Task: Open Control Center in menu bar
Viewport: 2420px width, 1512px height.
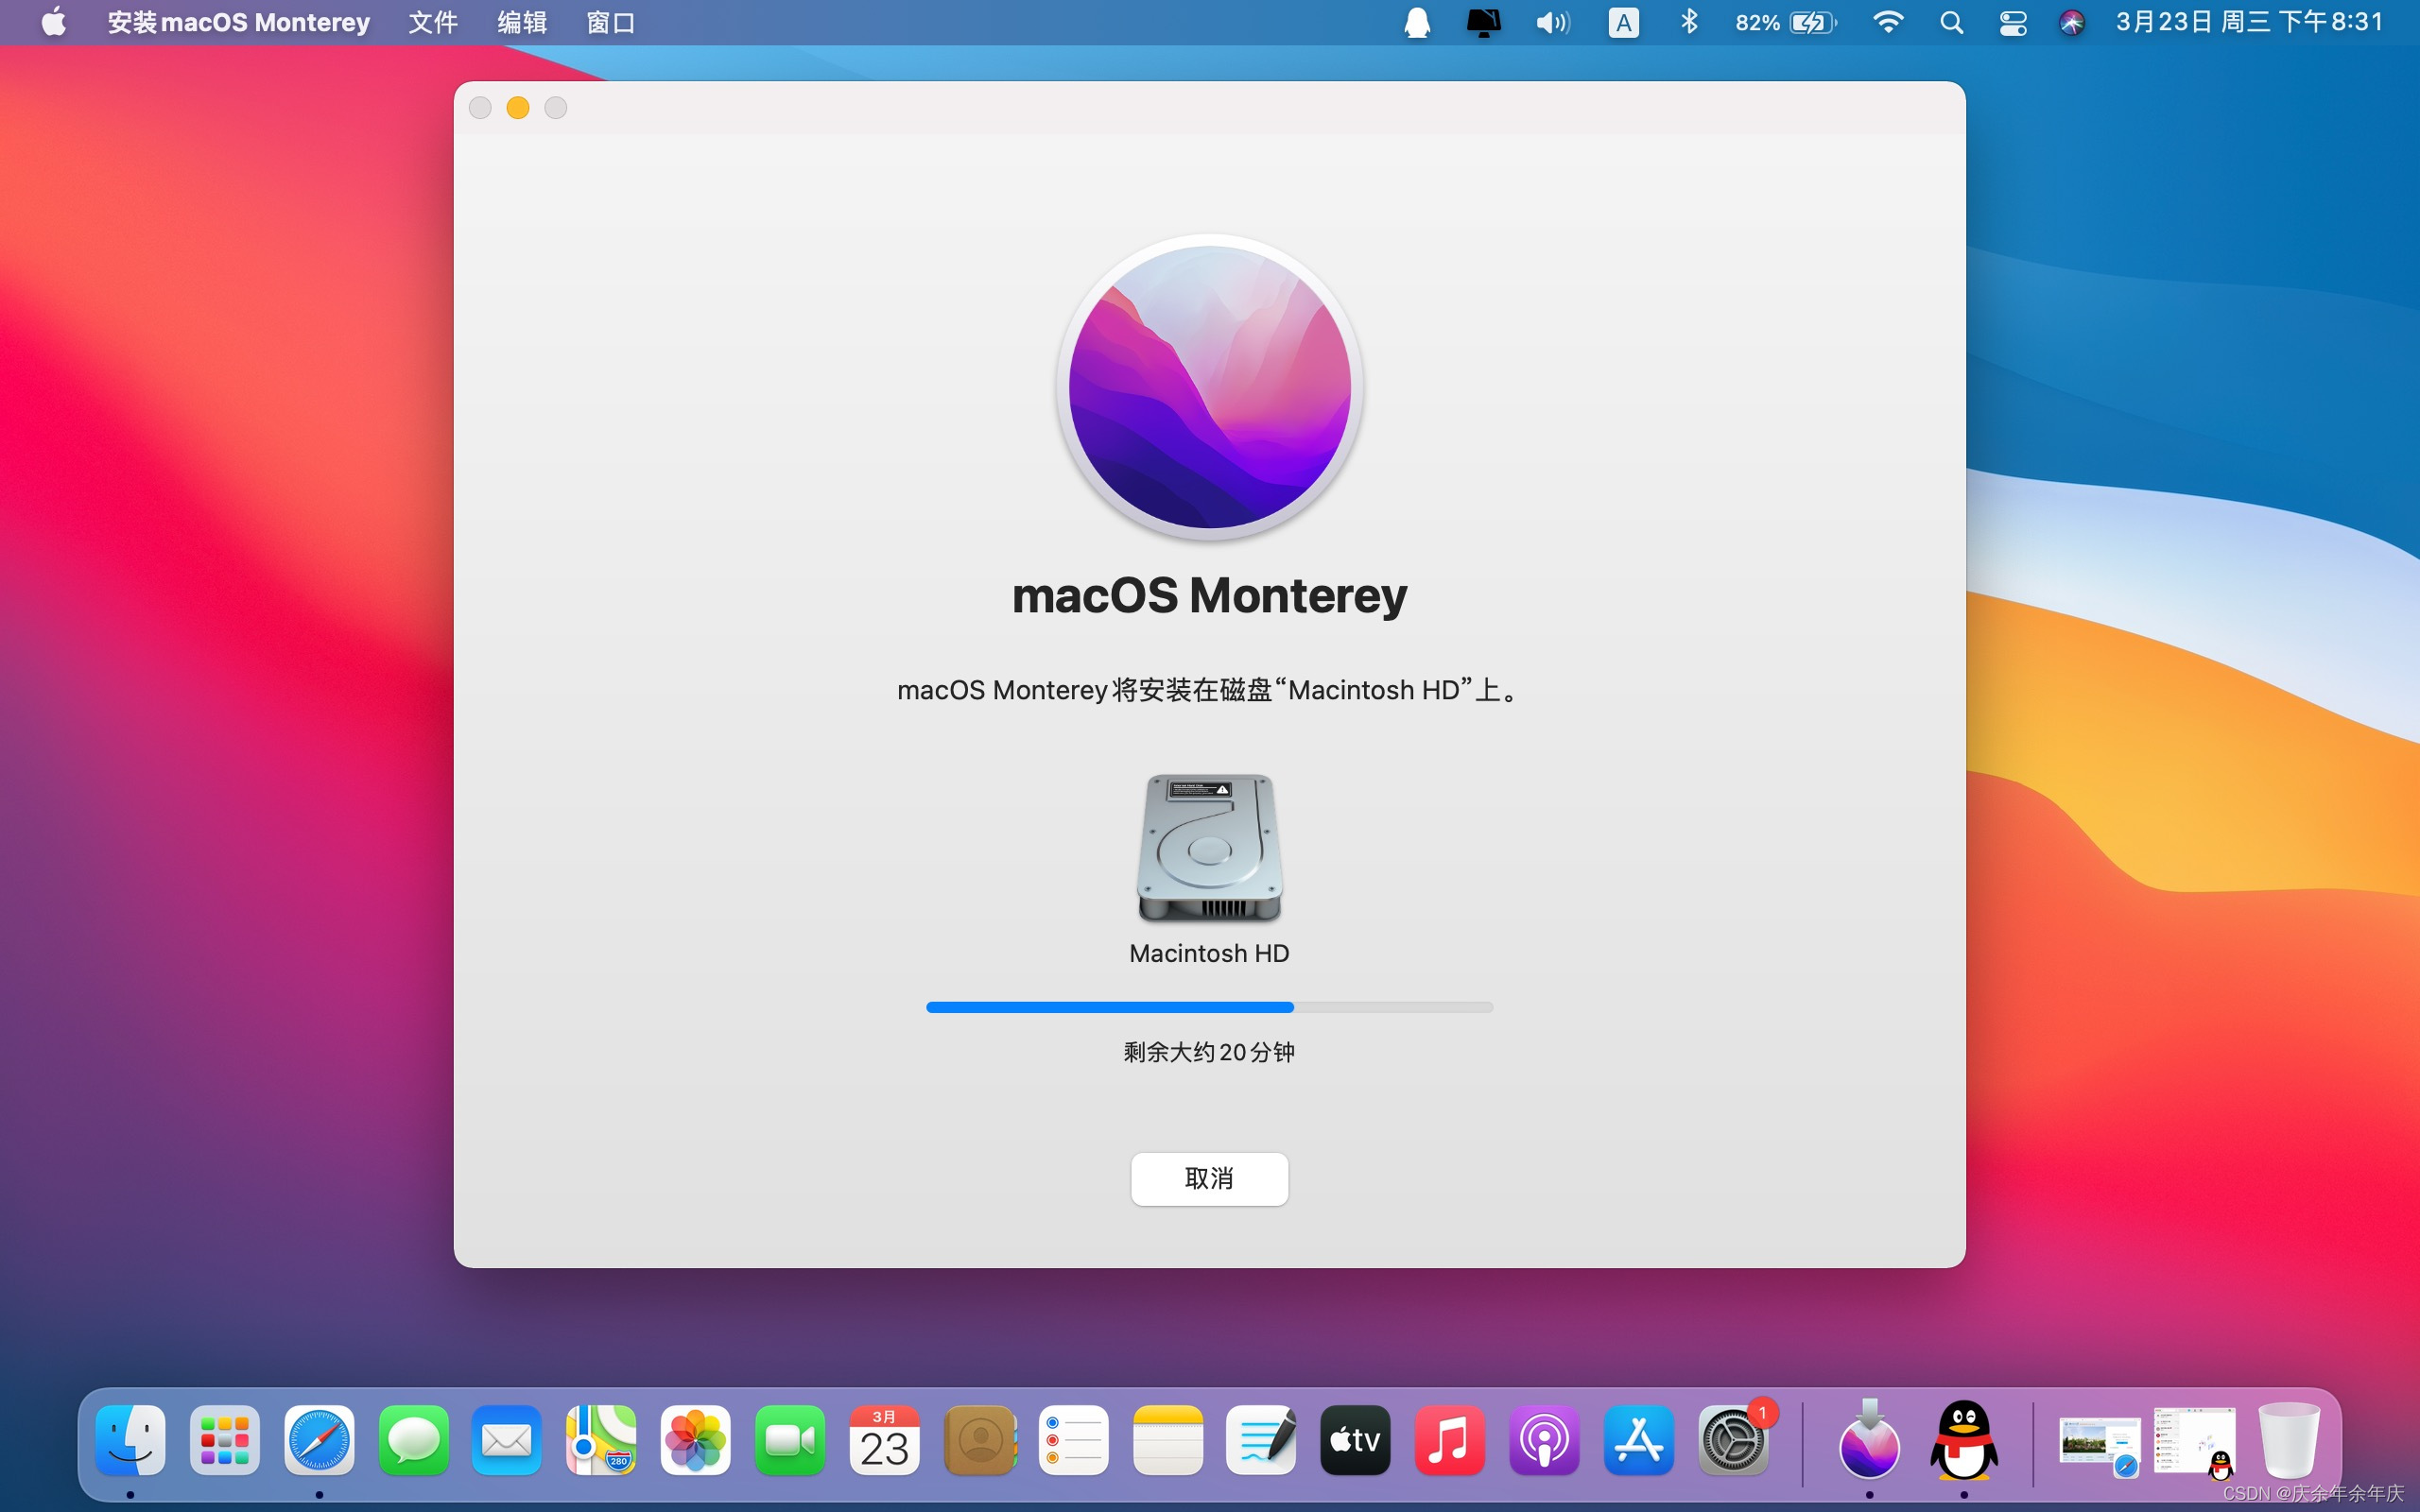Action: (x=2012, y=22)
